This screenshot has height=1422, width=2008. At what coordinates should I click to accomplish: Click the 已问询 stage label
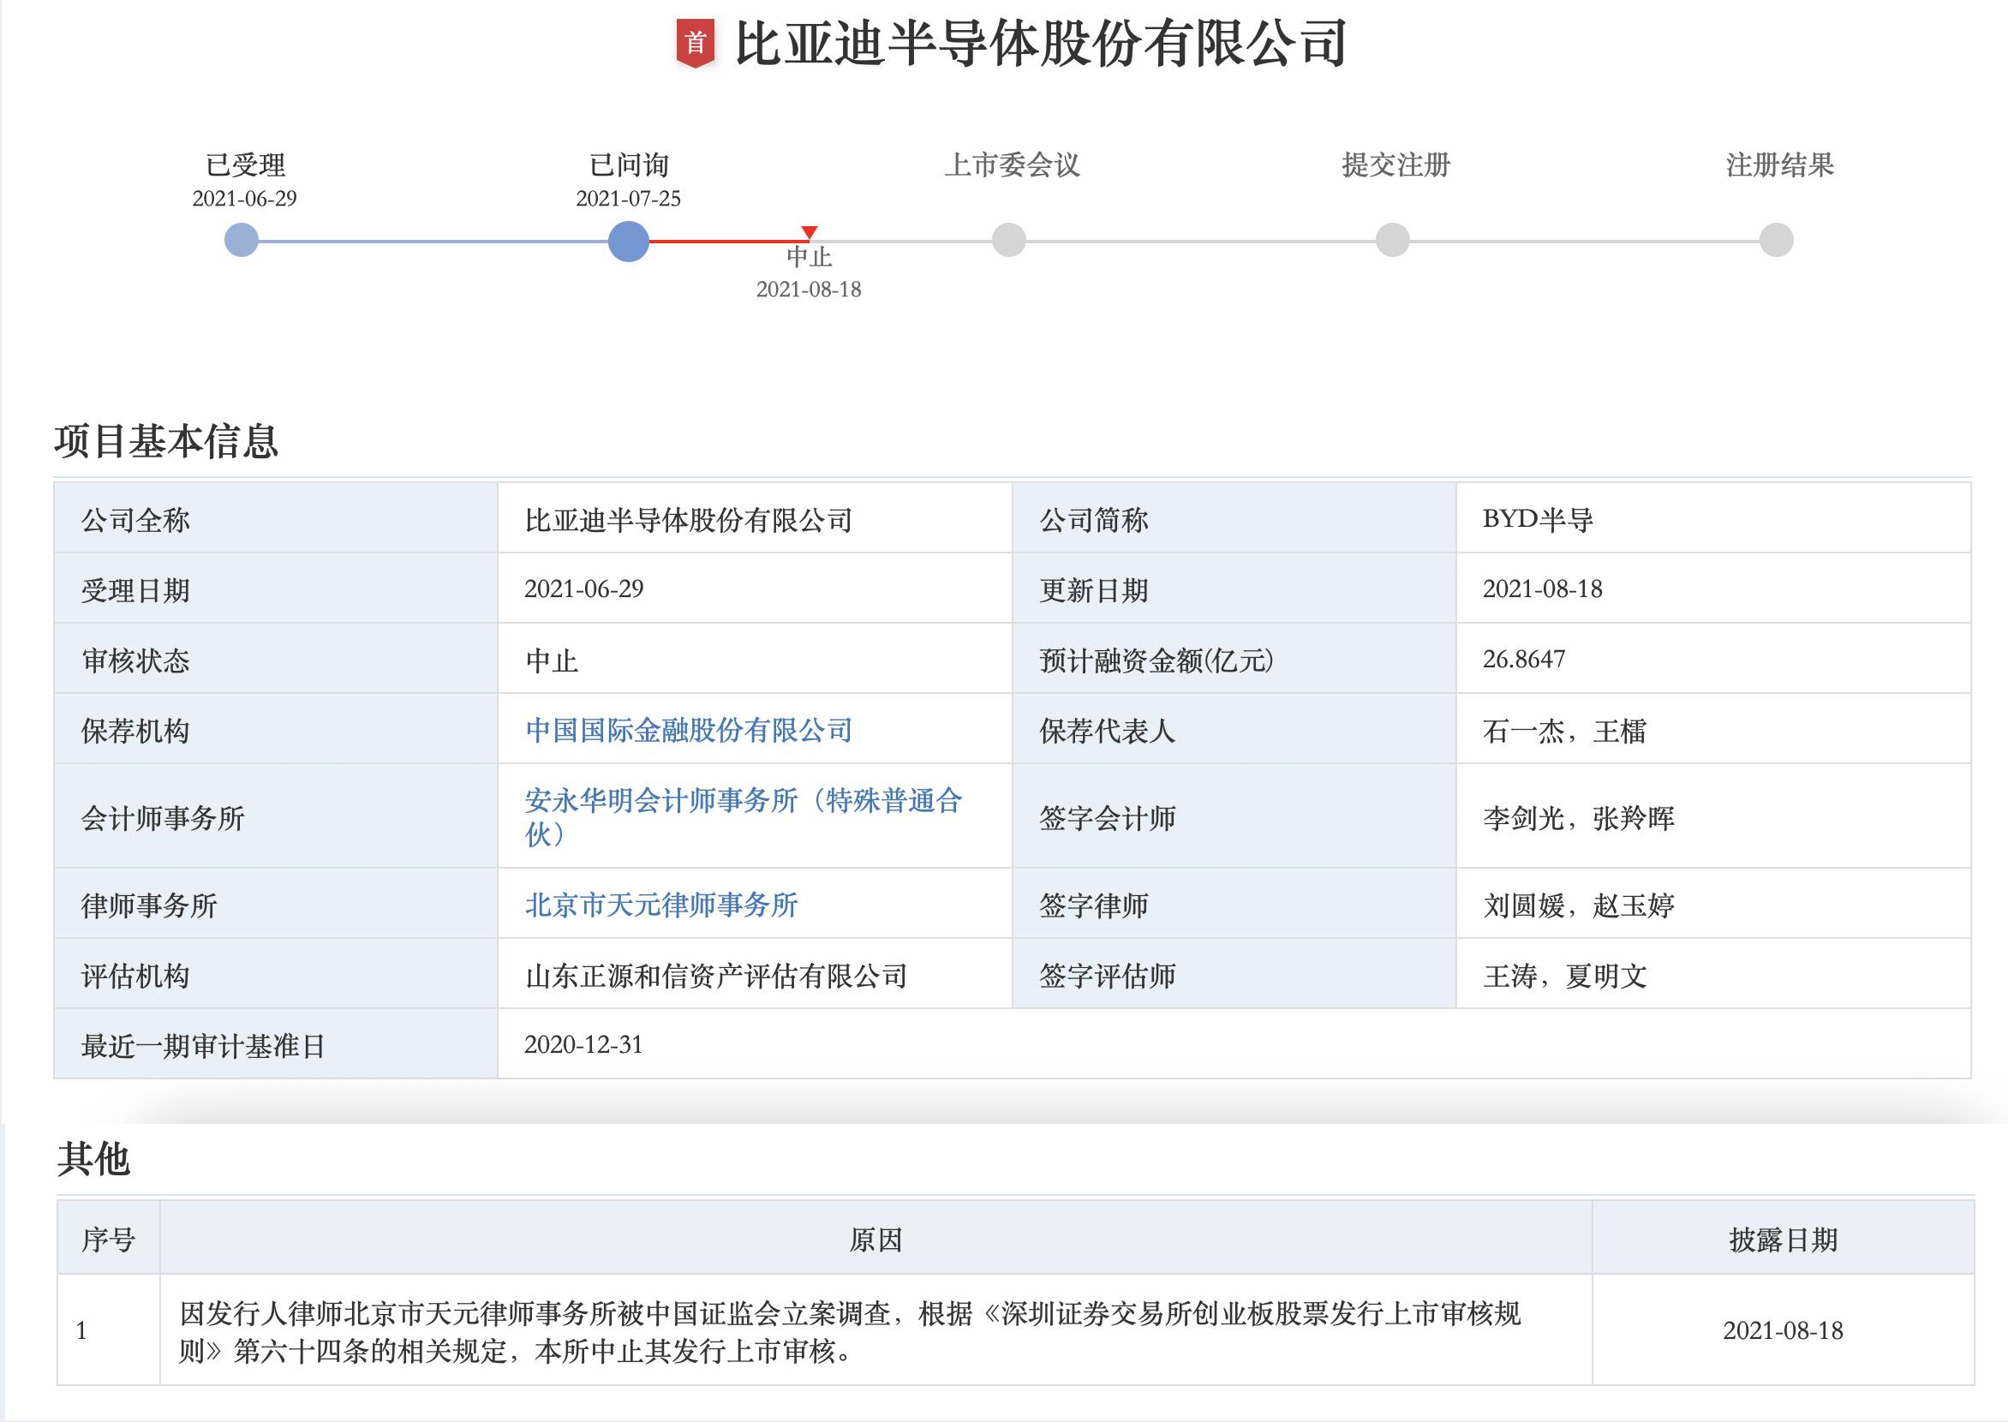click(629, 164)
